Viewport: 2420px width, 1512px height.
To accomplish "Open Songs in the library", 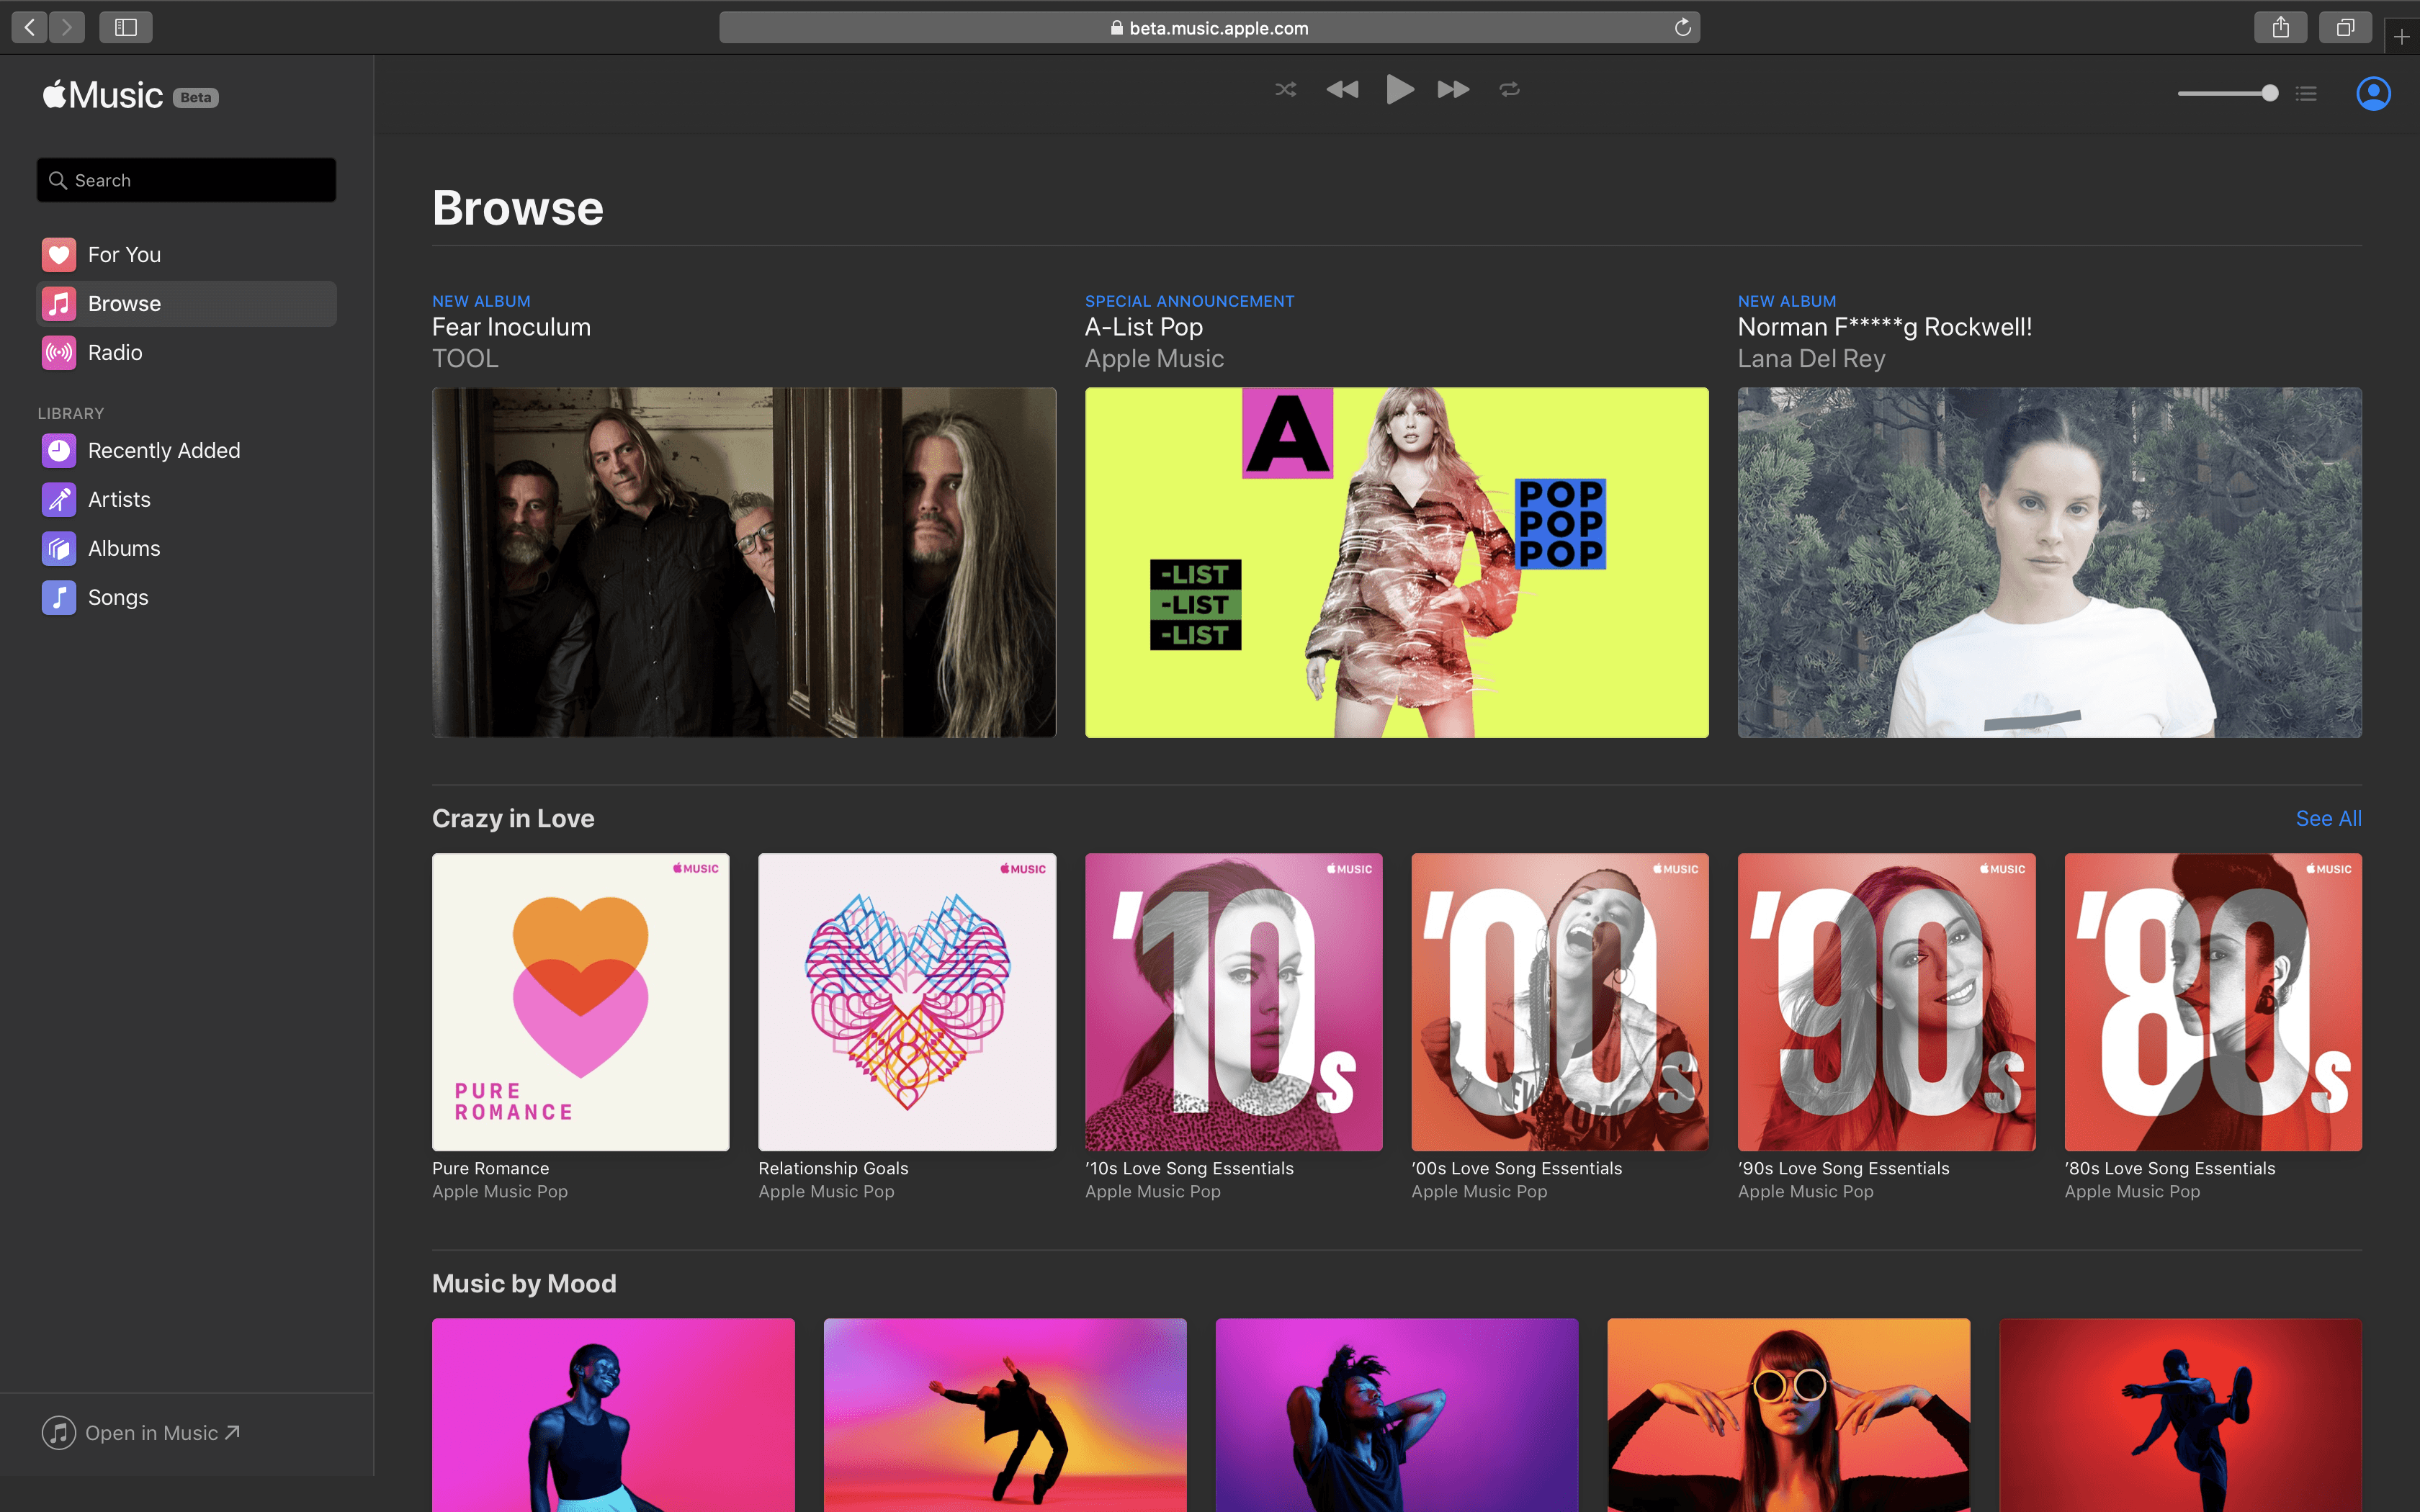I will (x=186, y=598).
